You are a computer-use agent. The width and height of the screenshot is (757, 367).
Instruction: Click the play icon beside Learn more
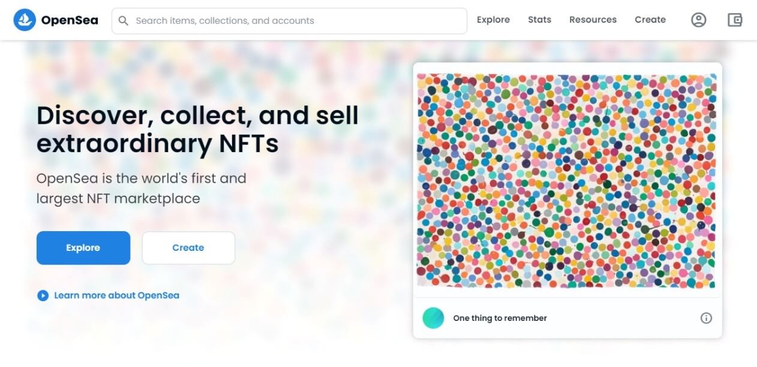[43, 295]
